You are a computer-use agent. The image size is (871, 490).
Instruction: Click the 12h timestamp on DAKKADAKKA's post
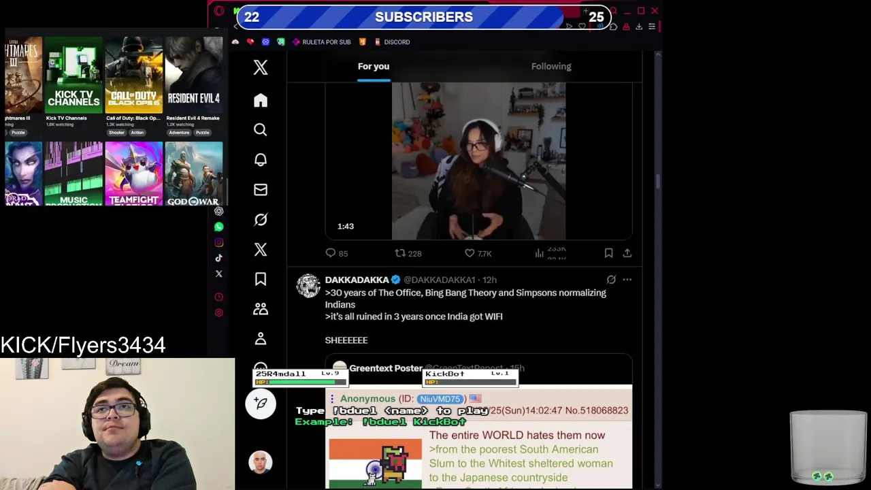click(x=489, y=280)
